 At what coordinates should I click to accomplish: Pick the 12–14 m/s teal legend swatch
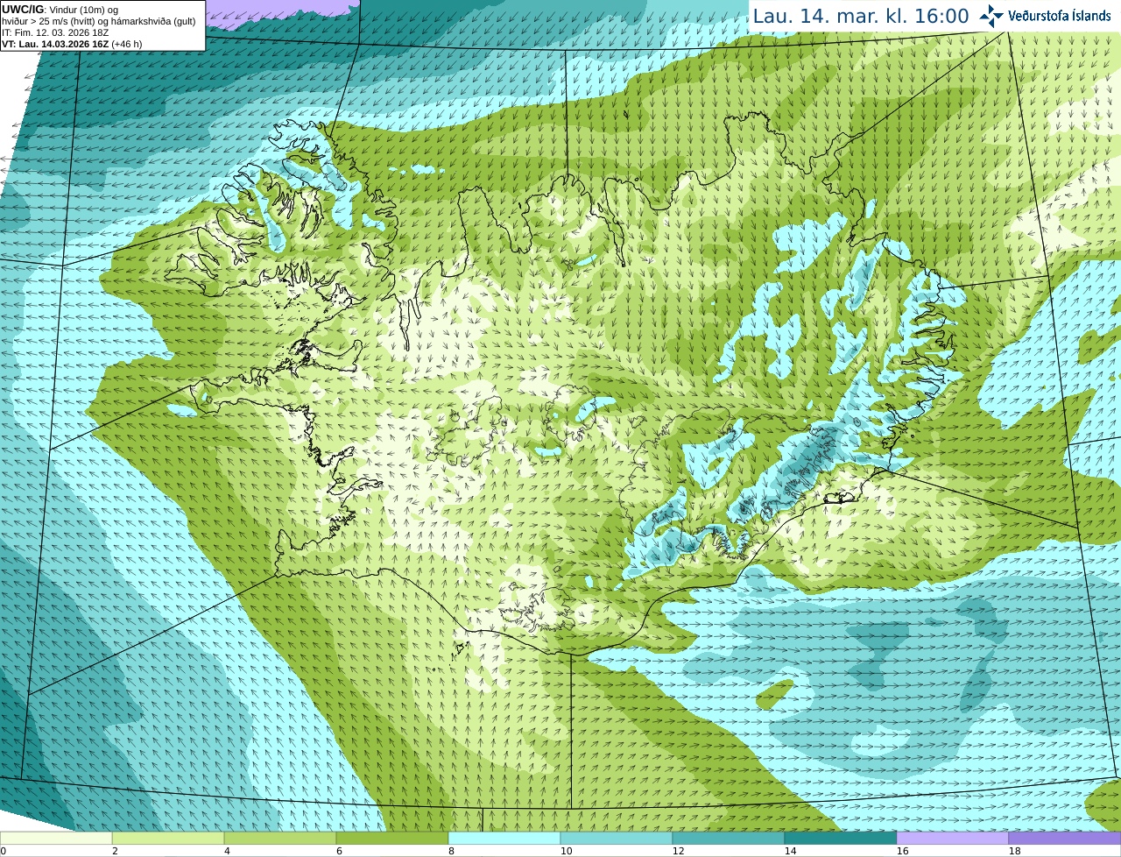click(729, 839)
